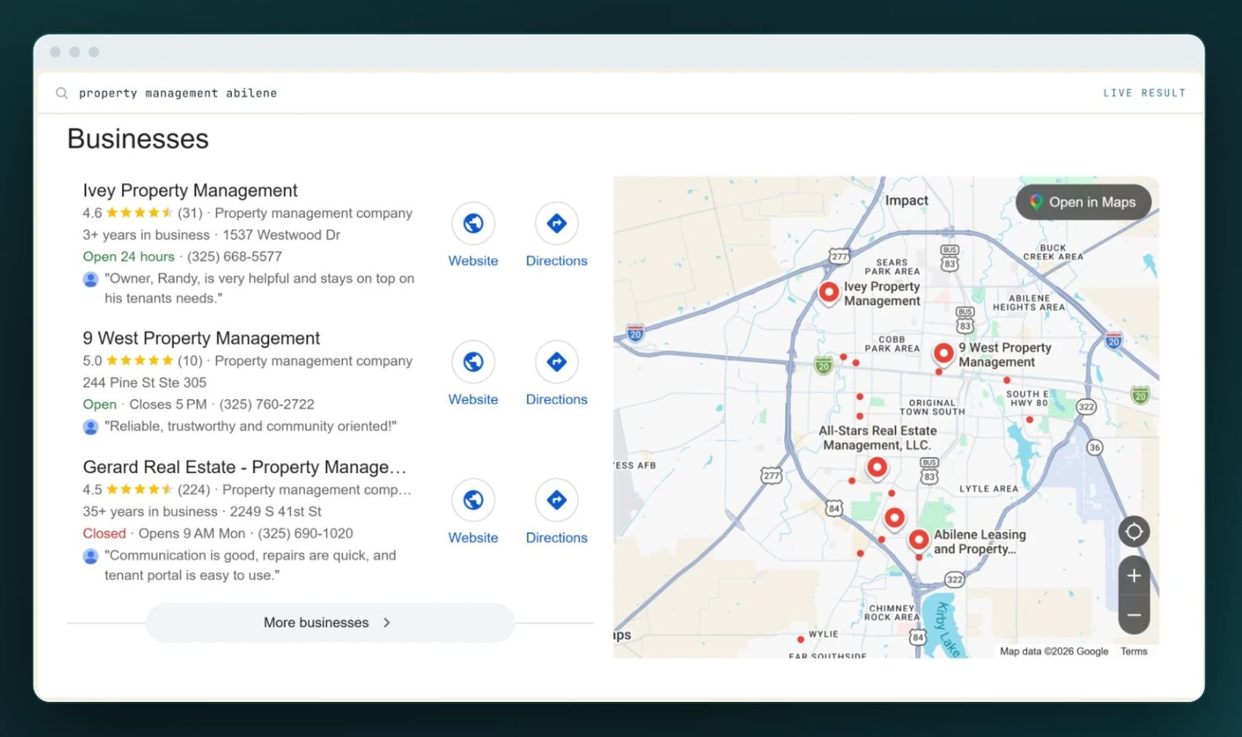1242x737 pixels.
Task: Click Directions link under Ivey Property Management
Action: tap(557, 261)
